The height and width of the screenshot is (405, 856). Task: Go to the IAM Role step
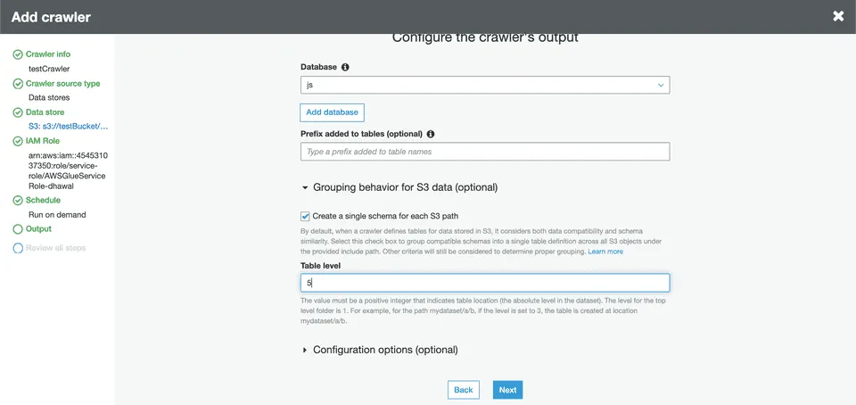click(x=43, y=141)
